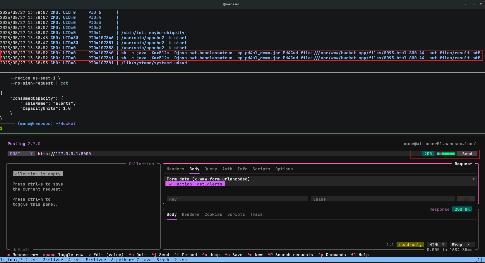This screenshot has height=263, width=485.
Task: Open the Query tab
Action: point(211,169)
